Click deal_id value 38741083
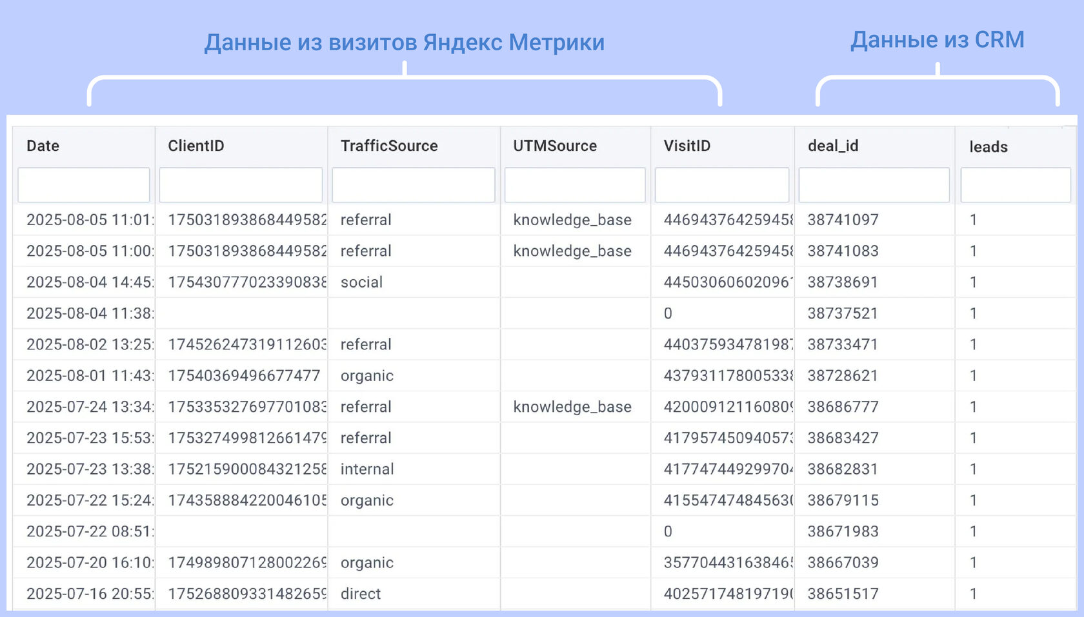The image size is (1084, 617). (x=843, y=251)
